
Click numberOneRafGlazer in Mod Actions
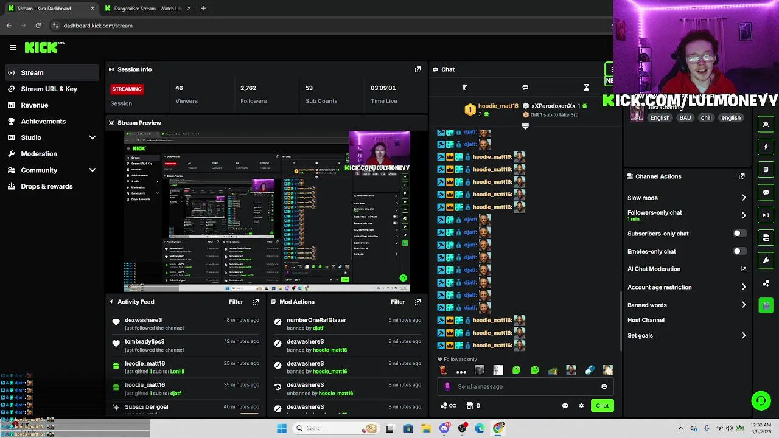point(316,320)
